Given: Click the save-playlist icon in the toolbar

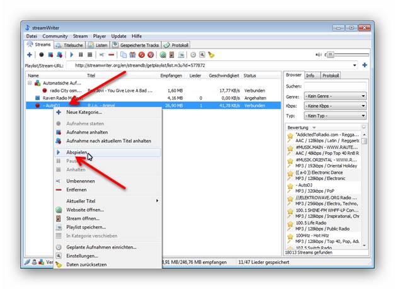Looking at the screenshot, I should click(181, 55).
